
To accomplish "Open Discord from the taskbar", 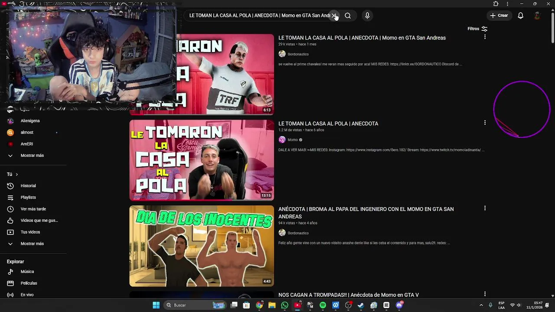I will click(399, 305).
